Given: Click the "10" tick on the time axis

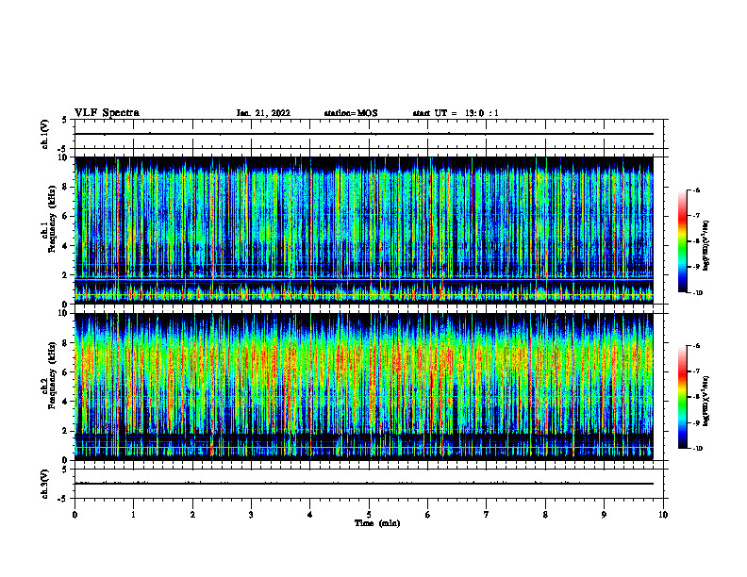Looking at the screenshot, I should [663, 515].
